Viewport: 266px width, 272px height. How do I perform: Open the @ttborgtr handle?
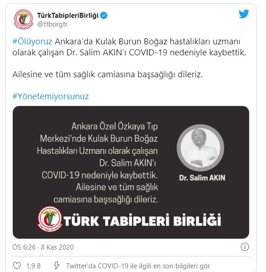pos(52,24)
